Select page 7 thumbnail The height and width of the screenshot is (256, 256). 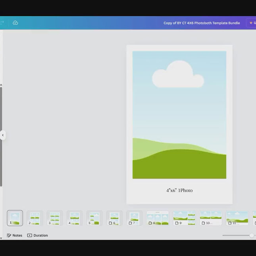click(135, 218)
